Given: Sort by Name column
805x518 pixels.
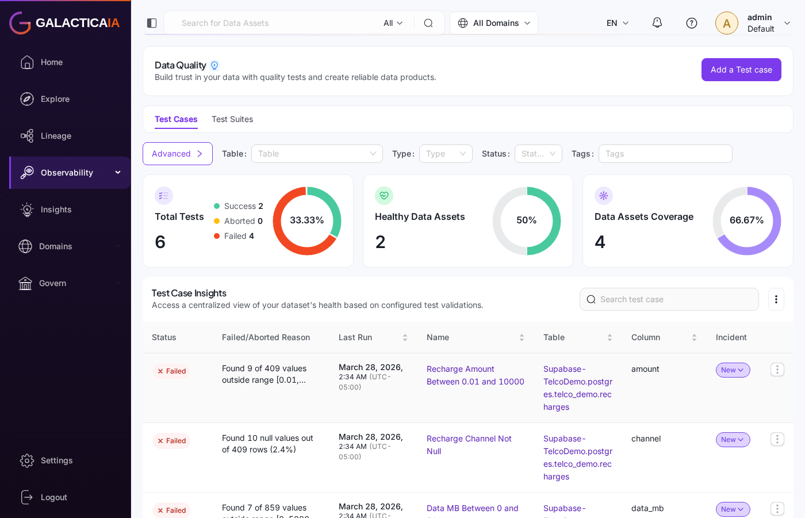Looking at the screenshot, I should coord(522,338).
